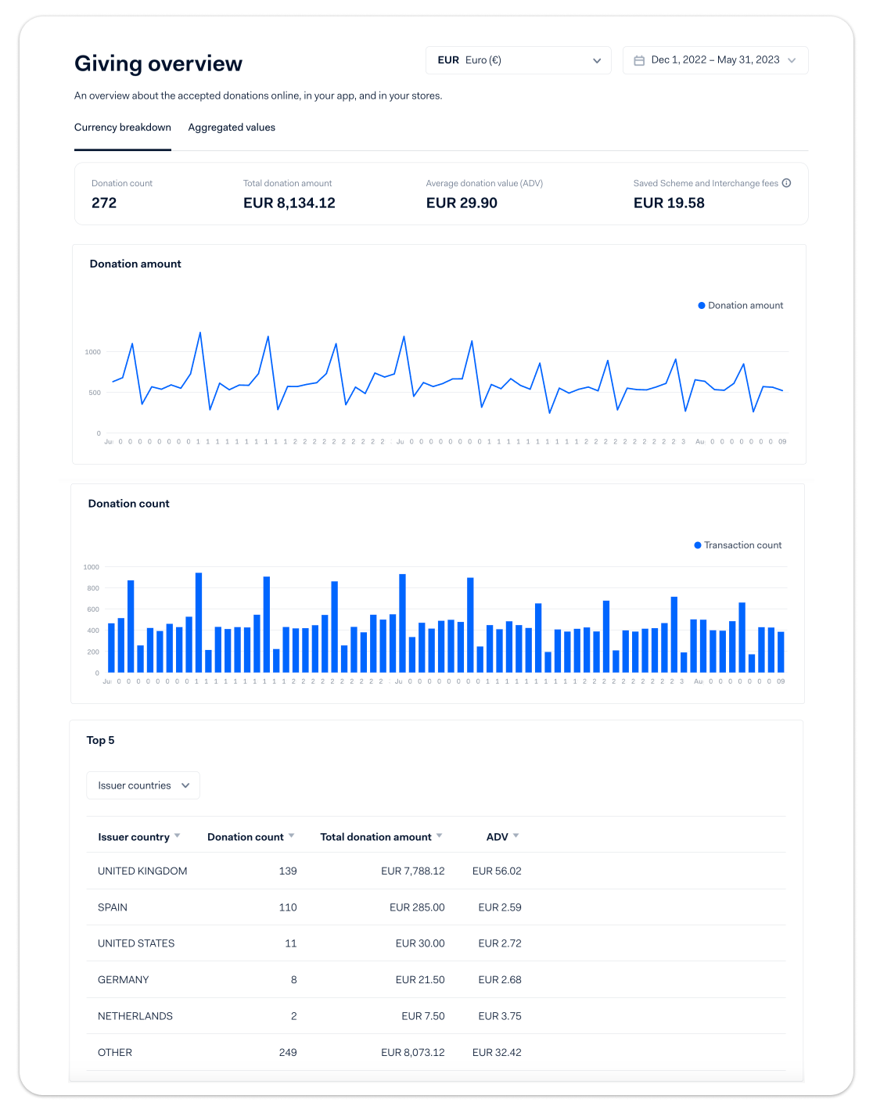
Task: Click the Average donation value EUR 29.90
Action: [x=462, y=203]
